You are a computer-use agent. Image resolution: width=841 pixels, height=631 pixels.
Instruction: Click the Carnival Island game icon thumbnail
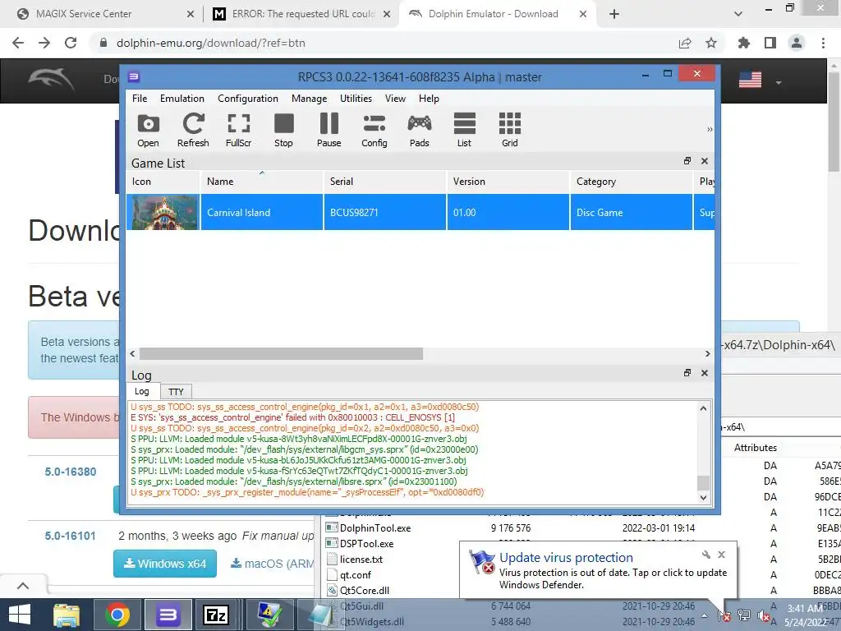[x=163, y=213]
